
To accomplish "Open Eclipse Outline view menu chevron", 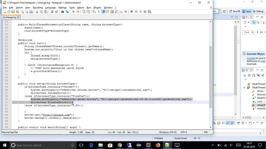I will point(245,79).
